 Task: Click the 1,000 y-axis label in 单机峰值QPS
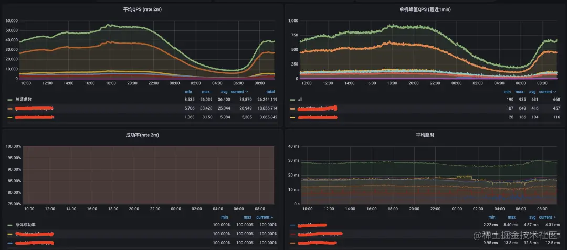293,20
